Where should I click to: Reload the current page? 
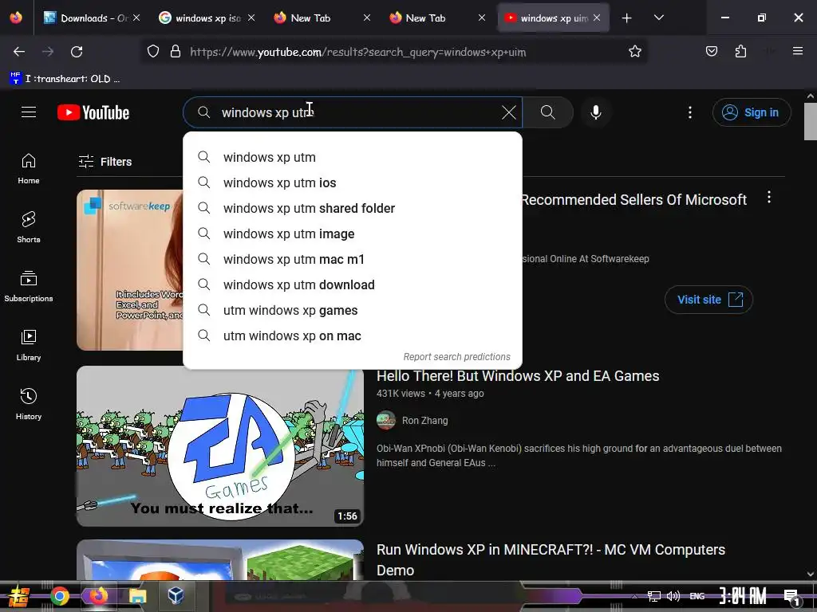(77, 52)
